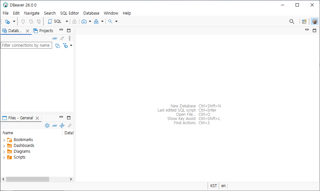320x191 pixels.
Task: Select the Dashboards tree item
Action: pos(24,146)
